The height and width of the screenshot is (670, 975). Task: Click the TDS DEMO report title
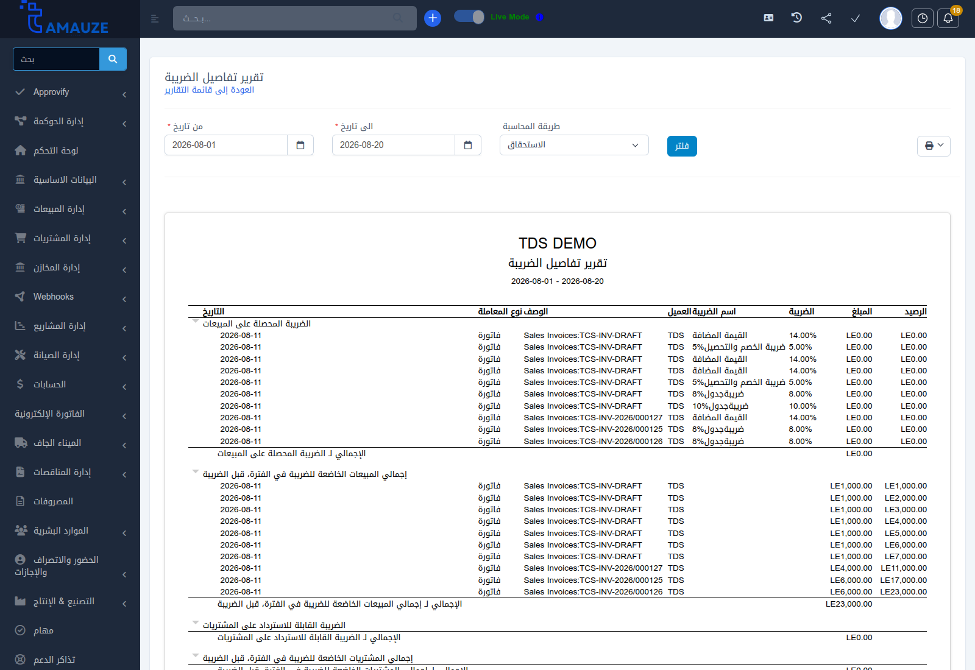(558, 243)
